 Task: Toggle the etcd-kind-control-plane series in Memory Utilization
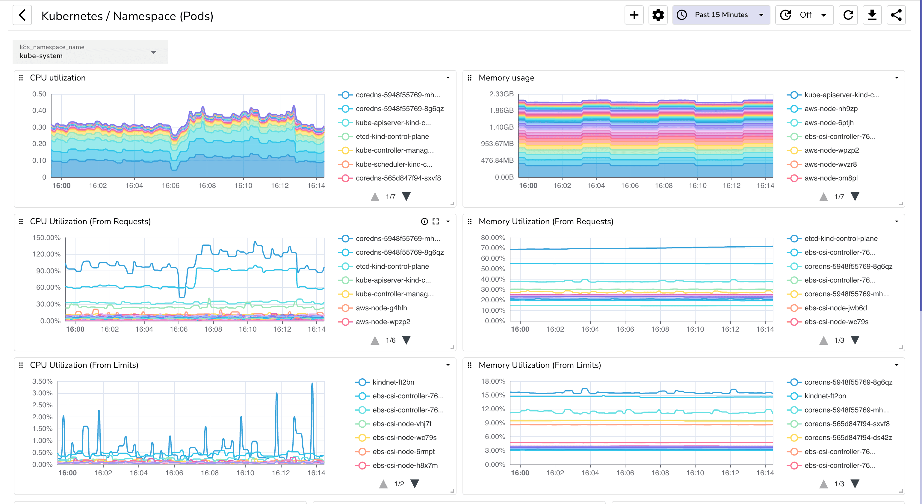pyautogui.click(x=841, y=238)
